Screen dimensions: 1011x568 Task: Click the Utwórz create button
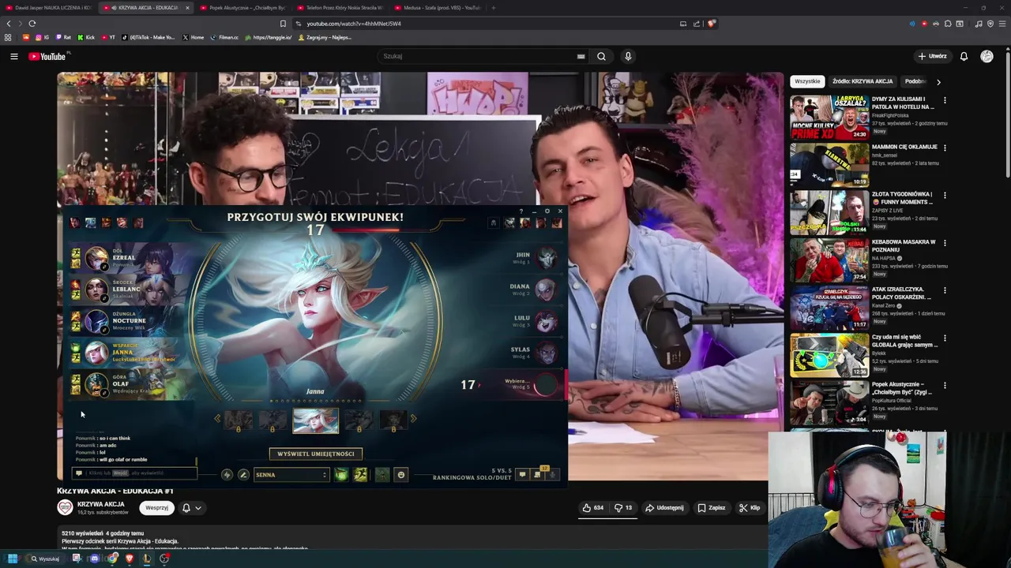click(932, 56)
